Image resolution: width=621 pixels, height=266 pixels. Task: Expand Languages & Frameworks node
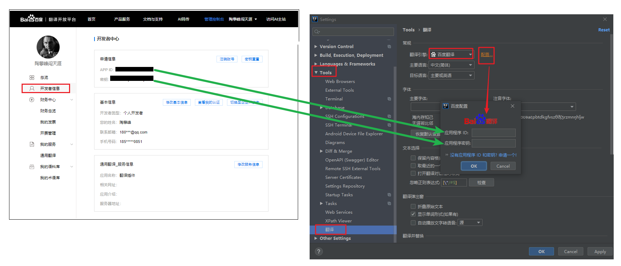pyautogui.click(x=316, y=64)
